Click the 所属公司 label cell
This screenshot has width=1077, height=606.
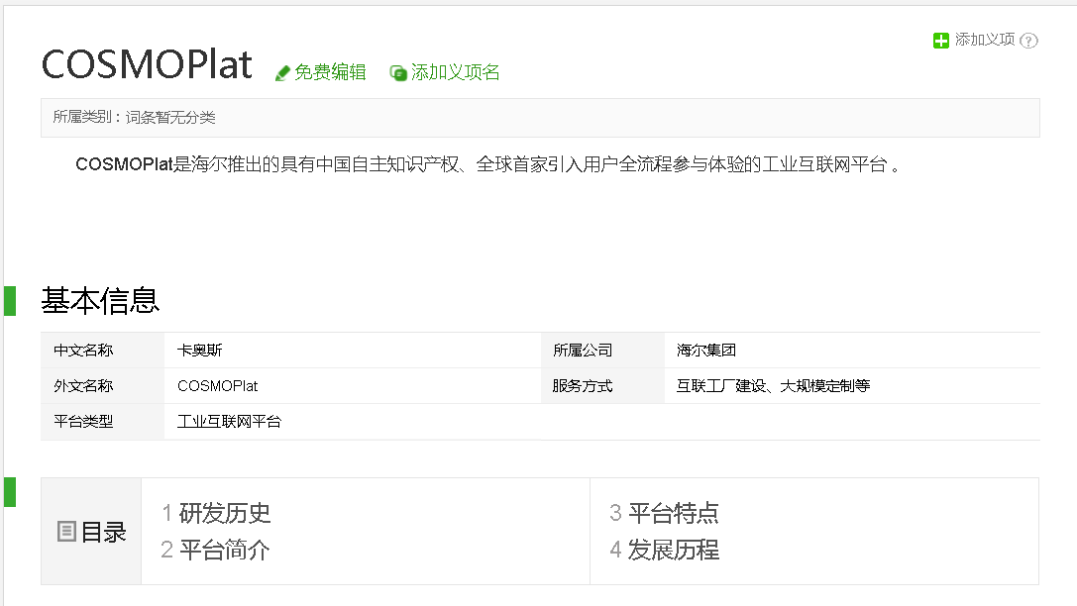click(x=602, y=350)
